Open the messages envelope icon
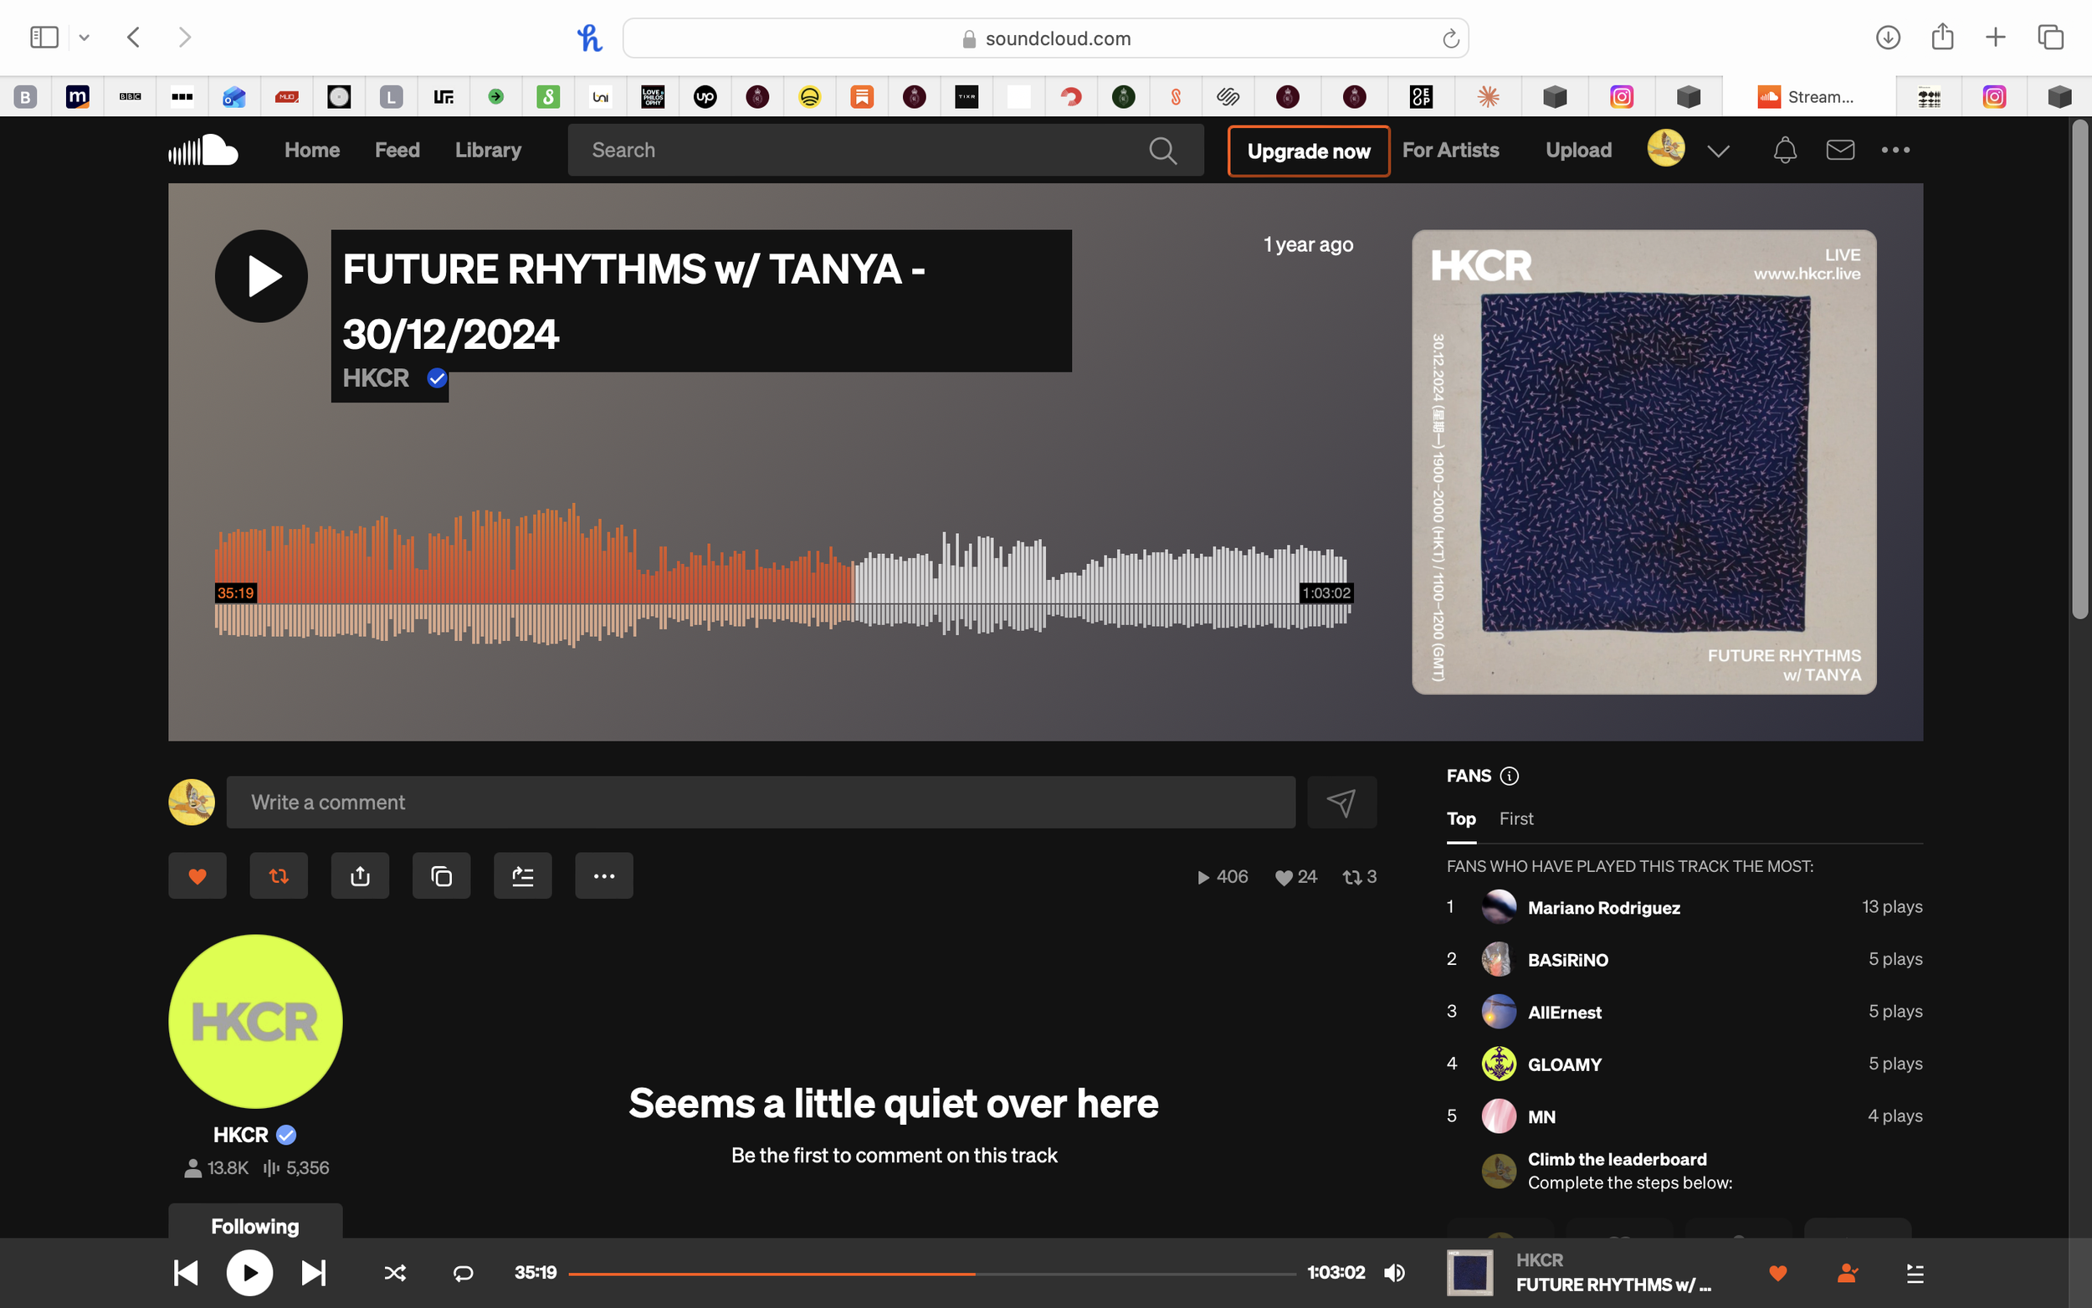Image resolution: width=2092 pixels, height=1308 pixels. pos(1839,151)
